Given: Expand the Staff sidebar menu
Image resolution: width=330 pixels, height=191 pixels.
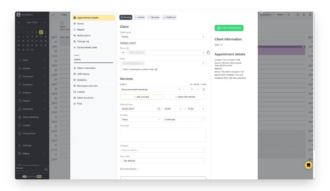Looking at the screenshot, I should 32,60.
